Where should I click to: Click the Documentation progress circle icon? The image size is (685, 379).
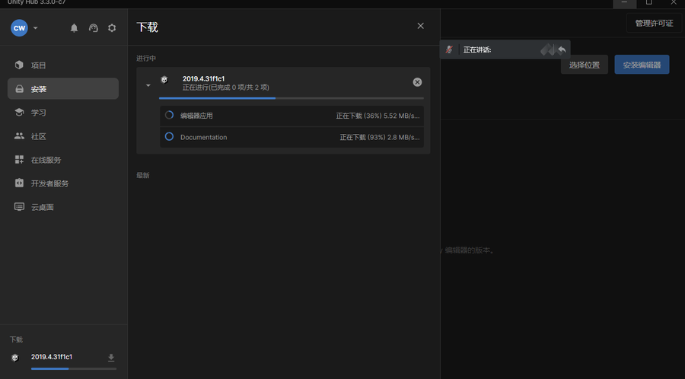pyautogui.click(x=169, y=137)
